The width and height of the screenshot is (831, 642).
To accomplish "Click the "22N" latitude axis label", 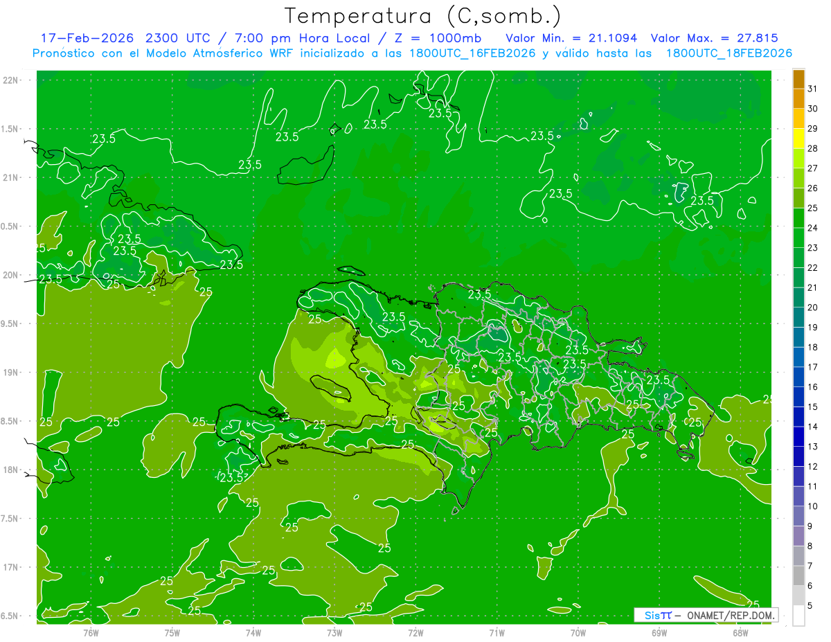I will coord(10,80).
